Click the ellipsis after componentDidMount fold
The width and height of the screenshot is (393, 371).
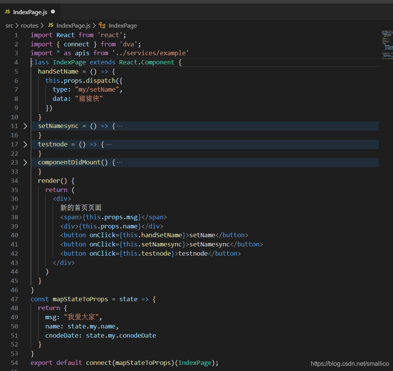[120, 163]
